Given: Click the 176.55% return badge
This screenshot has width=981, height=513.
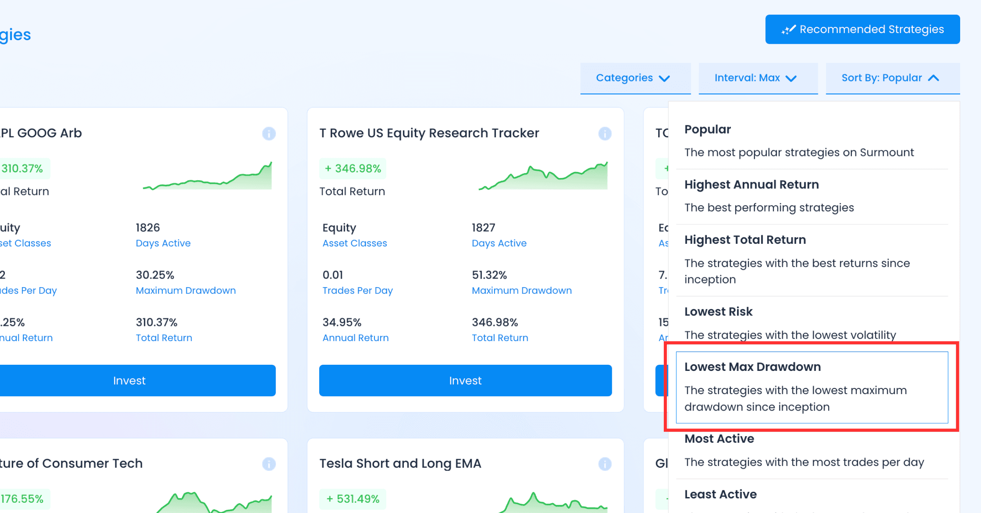Looking at the screenshot, I should (x=25, y=499).
